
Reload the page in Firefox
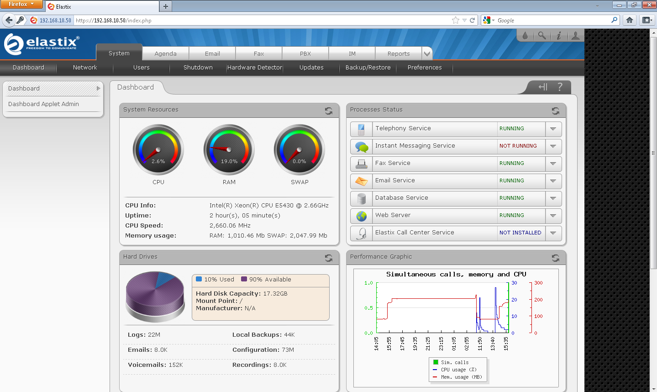pos(472,20)
